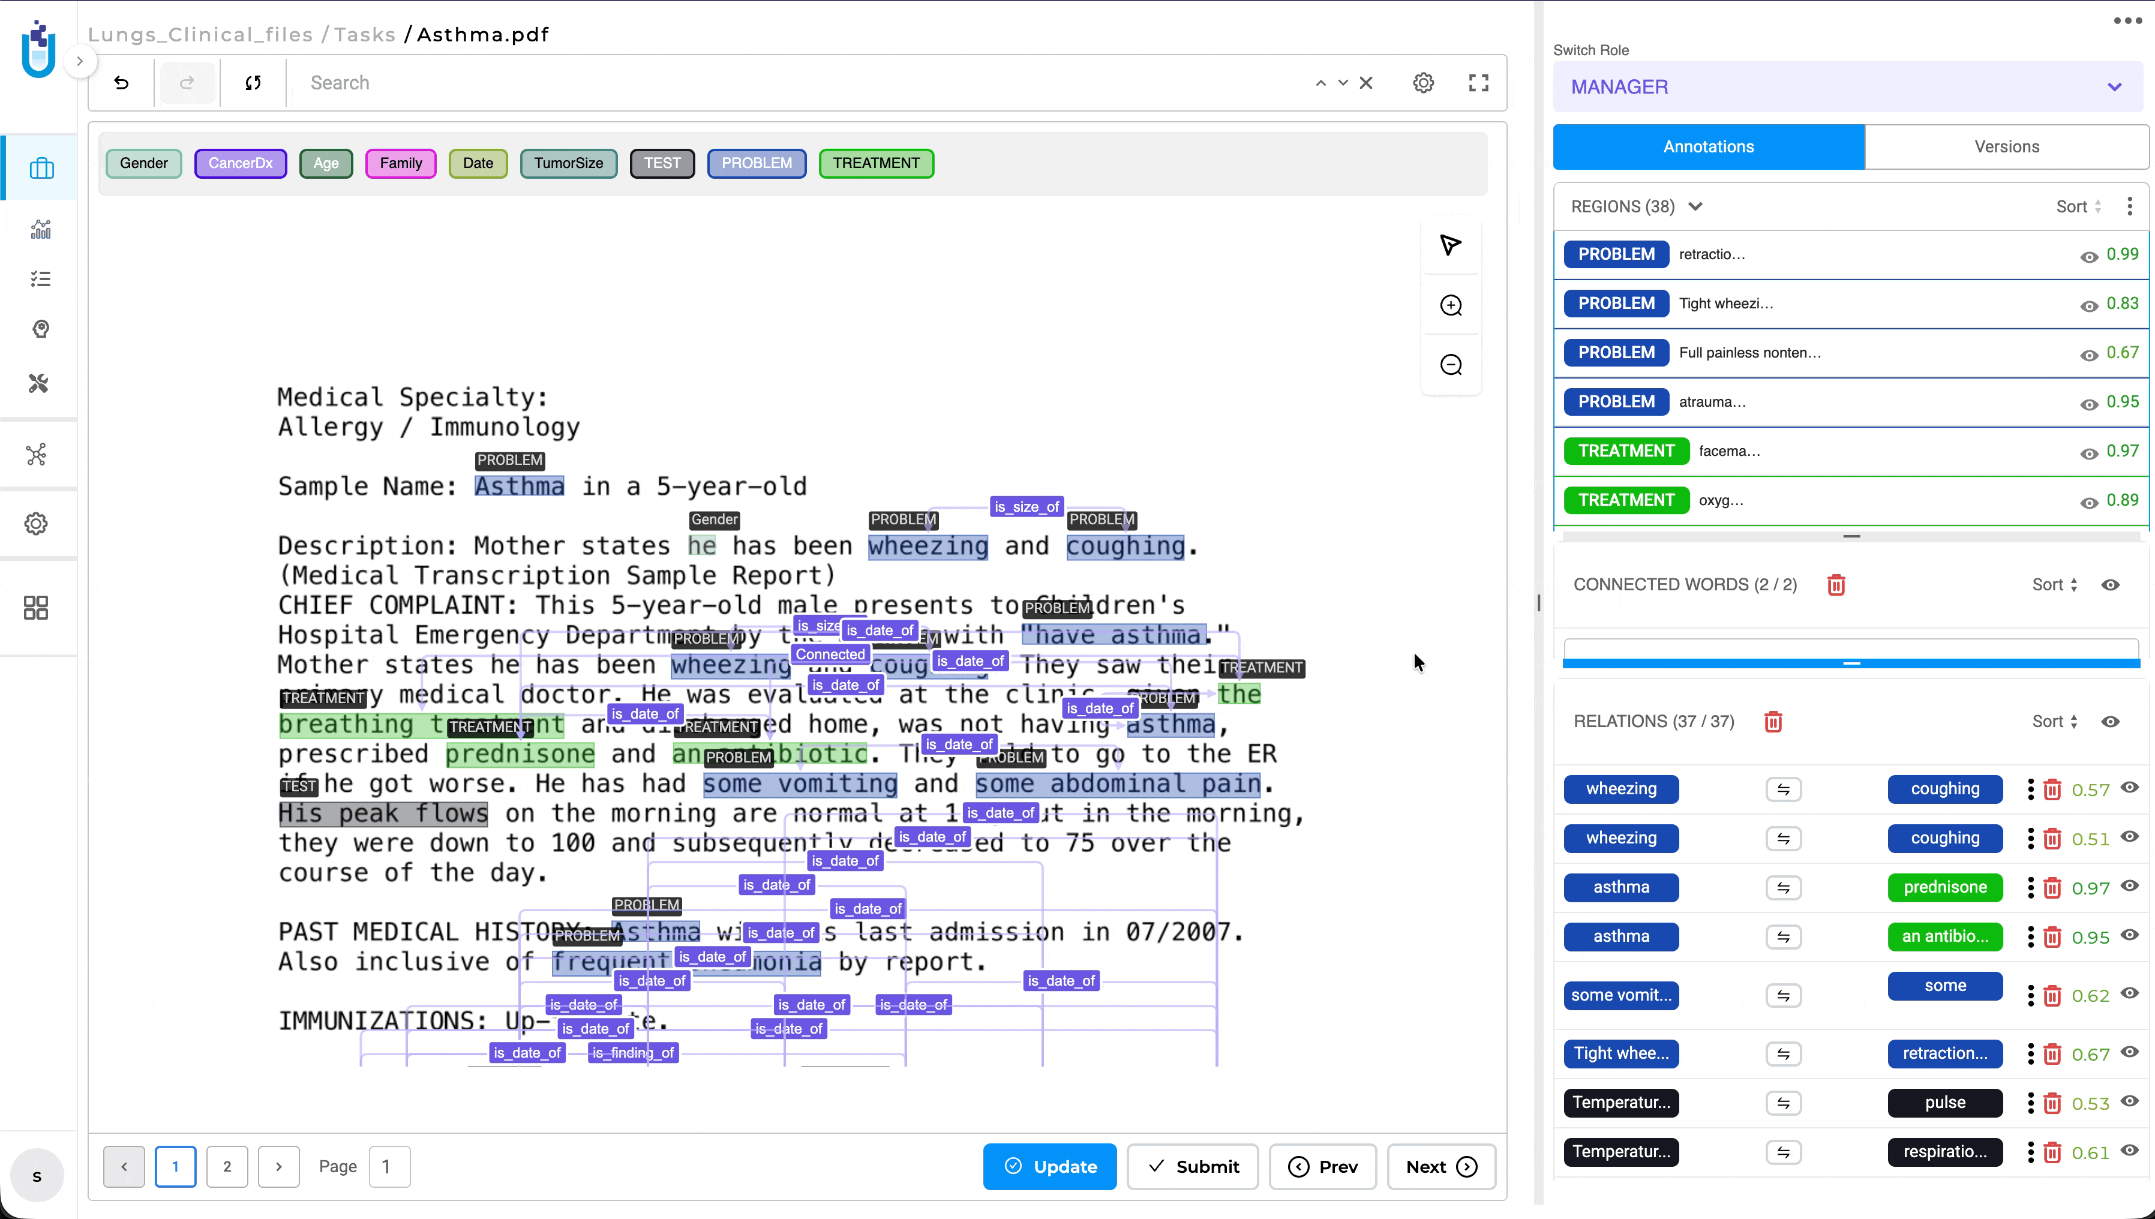The width and height of the screenshot is (2155, 1219).
Task: Toggle visibility of retractio… PROBLEM region
Action: 2089,256
